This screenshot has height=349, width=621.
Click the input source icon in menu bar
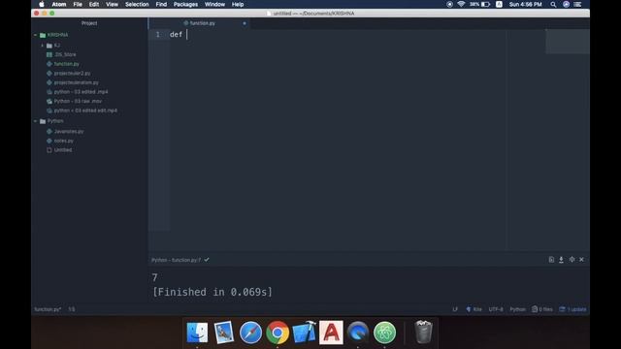[x=500, y=4]
